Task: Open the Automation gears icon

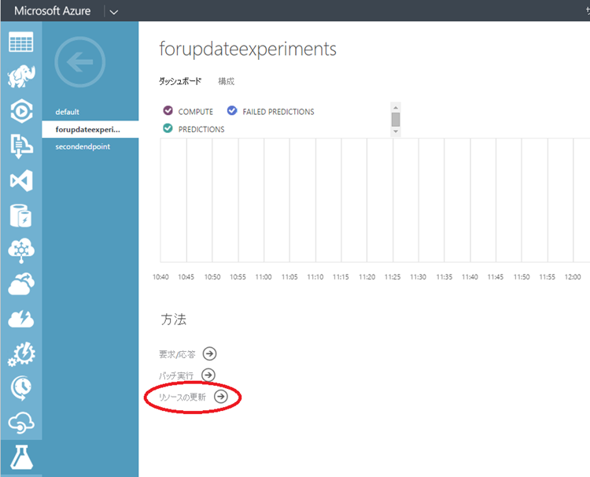Action: (21, 354)
